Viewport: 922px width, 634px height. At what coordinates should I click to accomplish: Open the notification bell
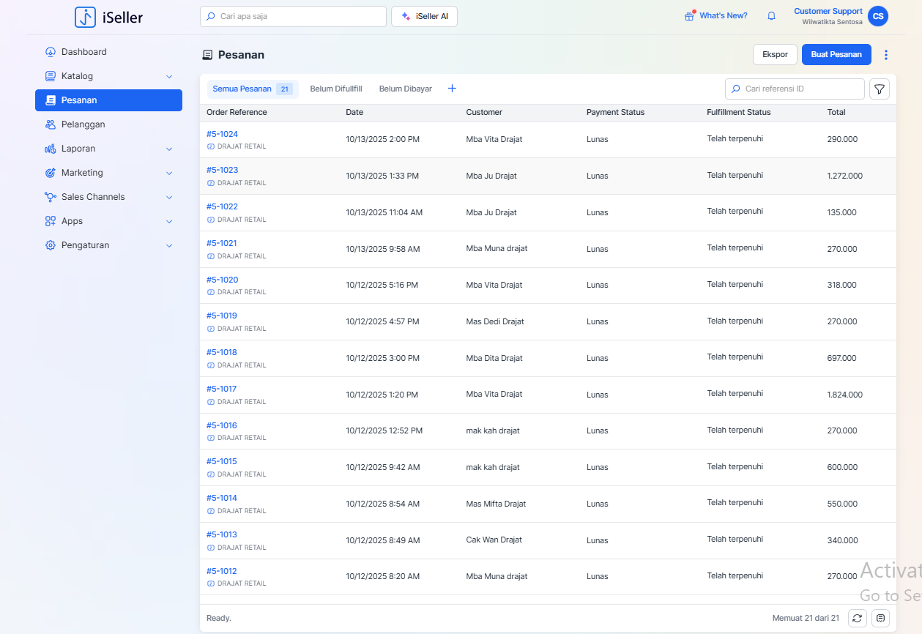(x=771, y=16)
